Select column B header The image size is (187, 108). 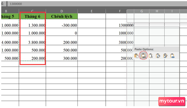[10, 11]
